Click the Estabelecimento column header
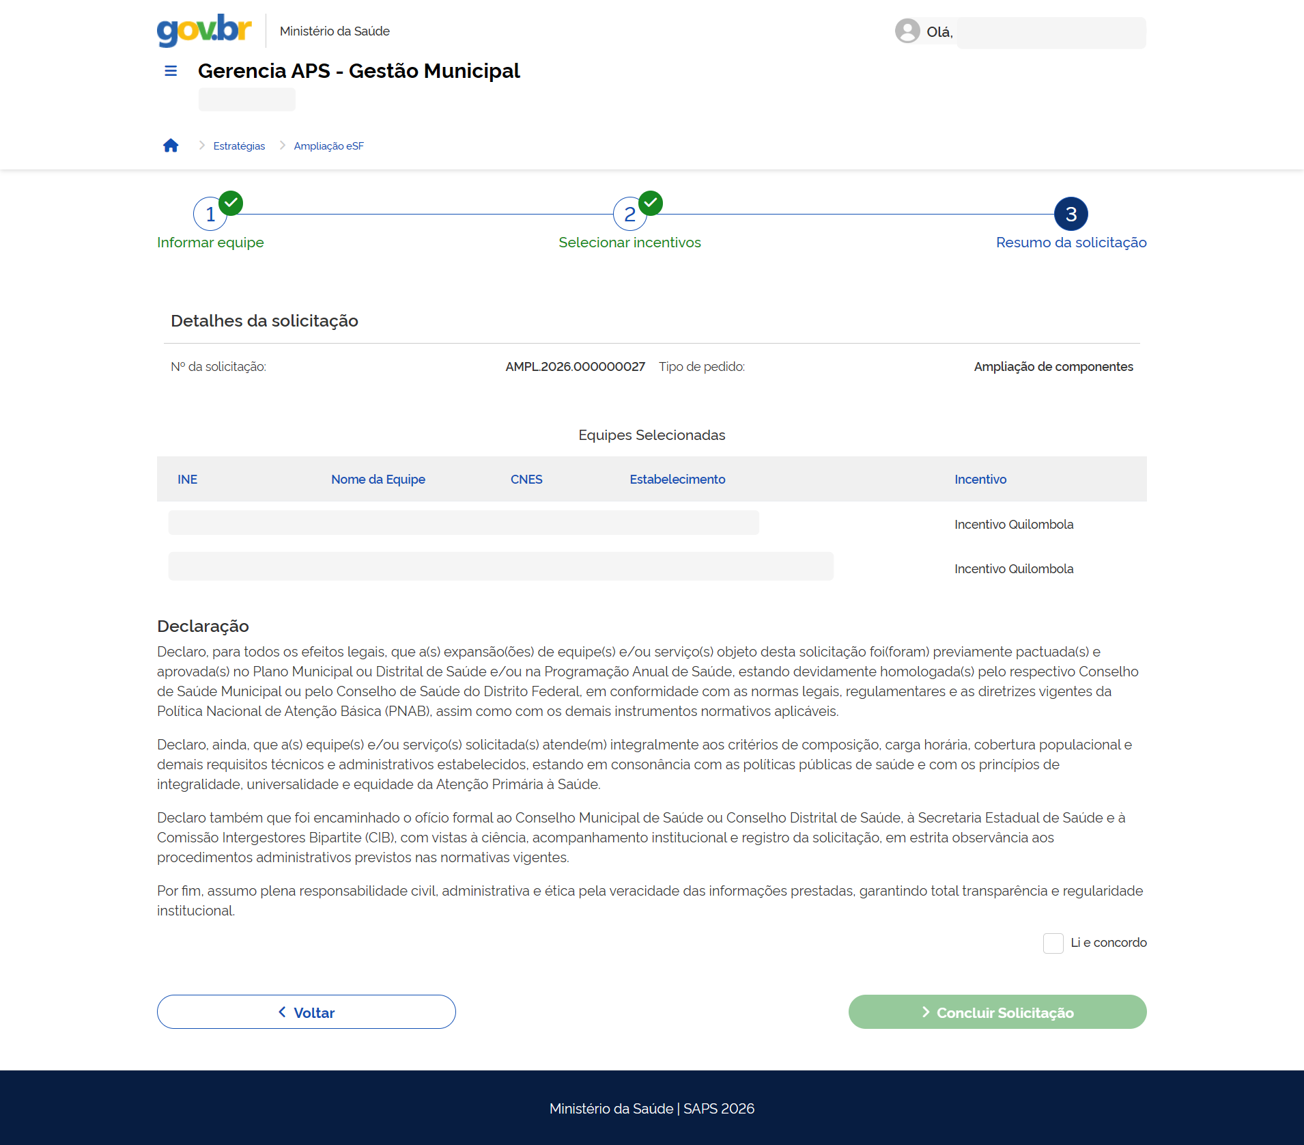 [x=677, y=480]
